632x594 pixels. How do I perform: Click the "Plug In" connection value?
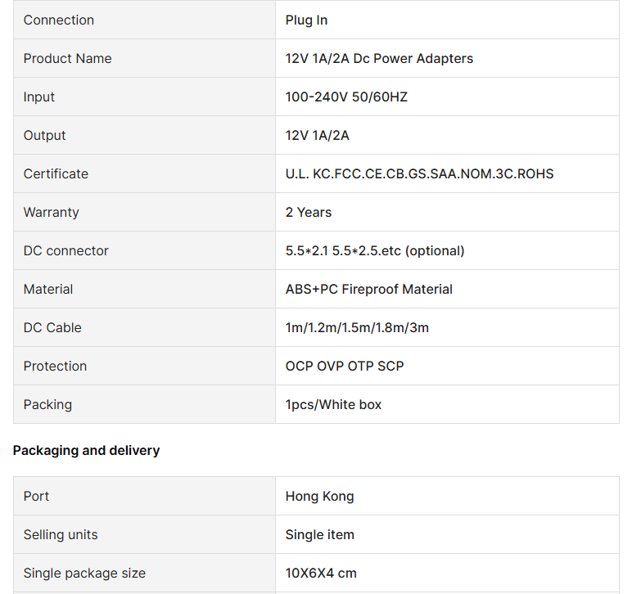[x=307, y=20]
